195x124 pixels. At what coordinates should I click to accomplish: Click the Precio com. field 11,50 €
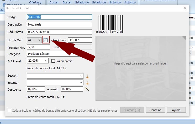coord(80,40)
